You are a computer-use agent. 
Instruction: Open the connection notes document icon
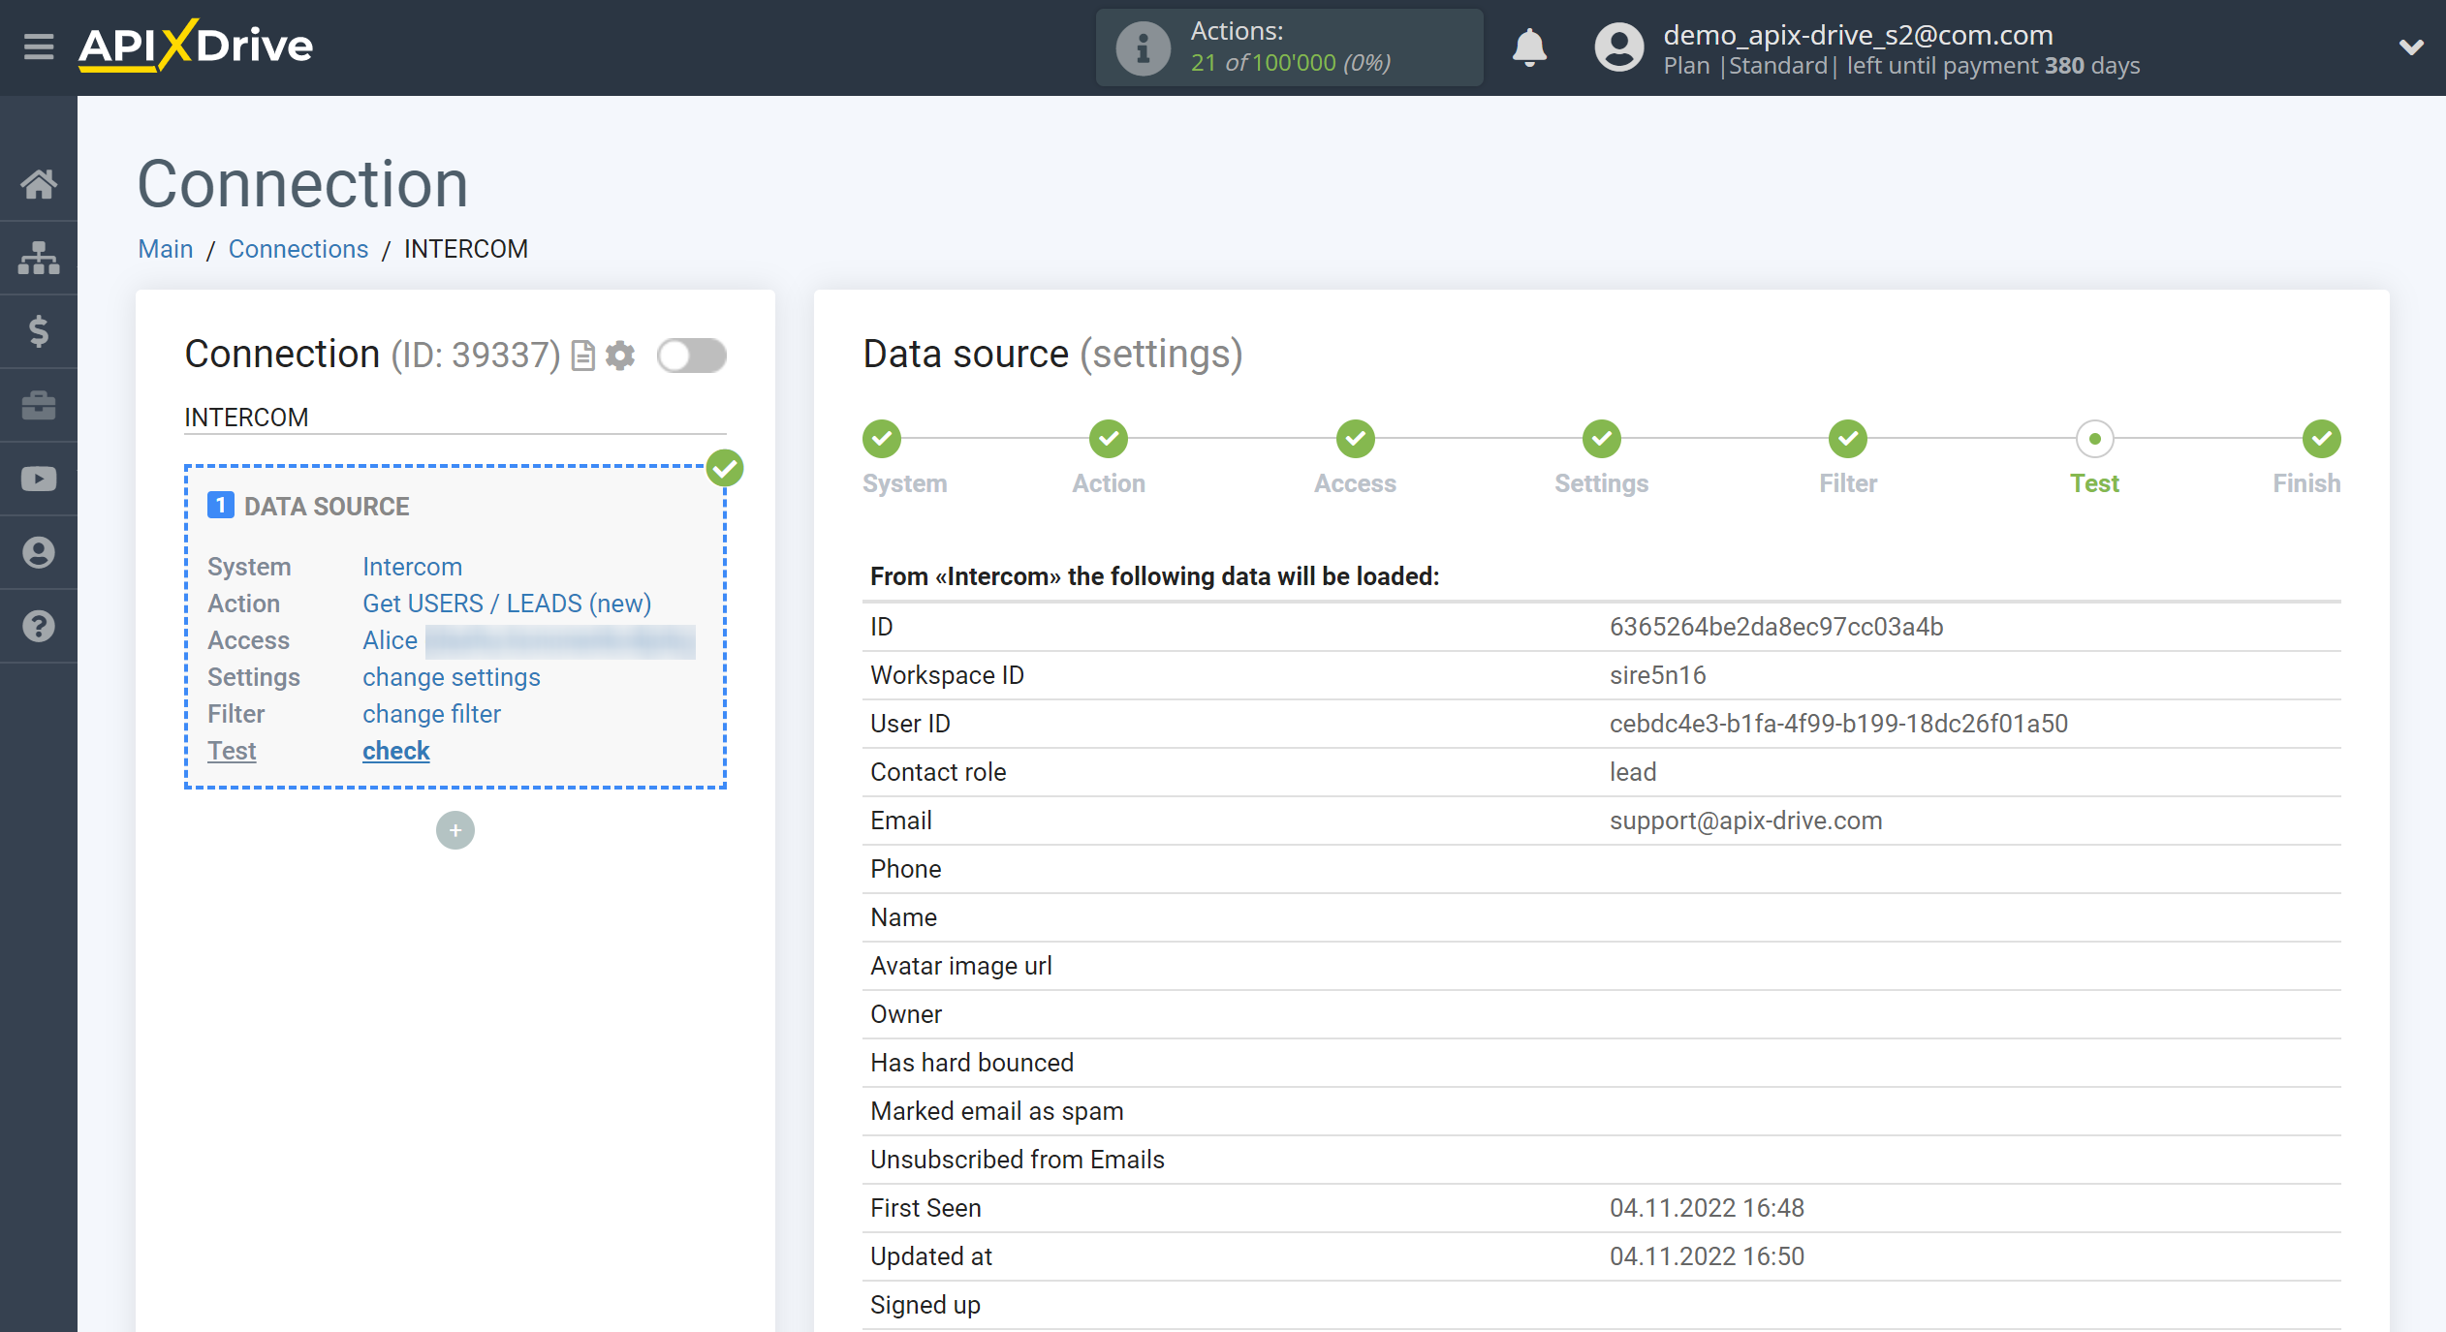click(x=582, y=356)
